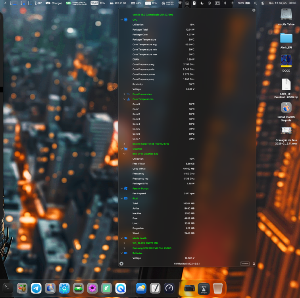Open QuickTime Player from the Dock
This screenshot has width=300, height=298.
(121, 288)
